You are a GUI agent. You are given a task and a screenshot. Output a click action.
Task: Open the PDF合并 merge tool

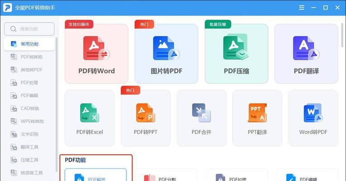tap(202, 118)
